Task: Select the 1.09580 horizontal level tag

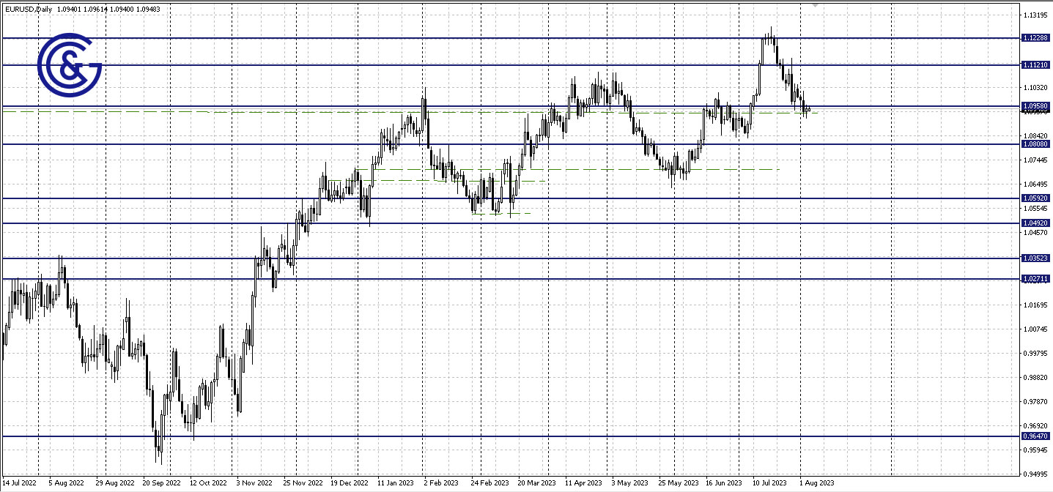Action: 1034,107
